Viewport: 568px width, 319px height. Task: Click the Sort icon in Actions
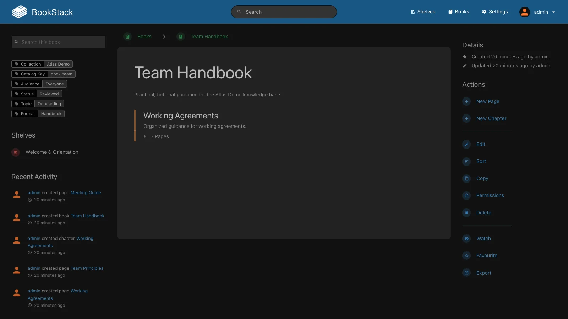(x=466, y=161)
